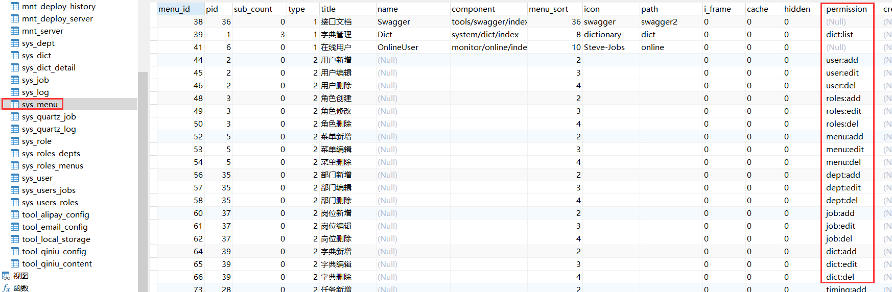
Task: Click the pid column header
Action: click(218, 9)
